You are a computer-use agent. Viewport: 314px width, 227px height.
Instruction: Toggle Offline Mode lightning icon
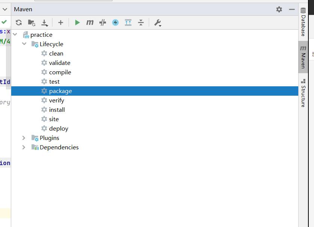point(115,23)
